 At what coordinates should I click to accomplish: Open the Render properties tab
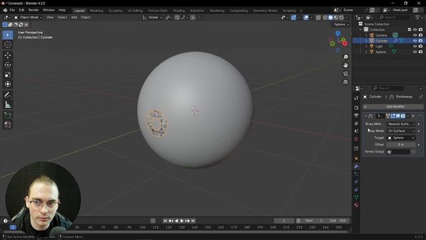(x=356, y=108)
